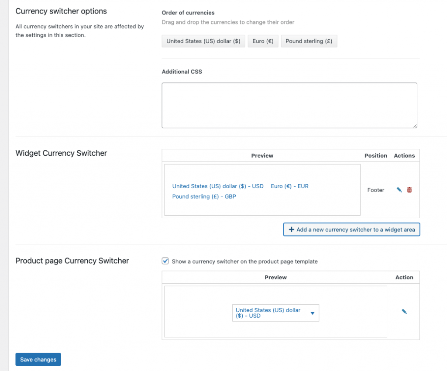The image size is (447, 371).
Task: Edit the Footer widget currency switcher
Action: [x=398, y=190]
